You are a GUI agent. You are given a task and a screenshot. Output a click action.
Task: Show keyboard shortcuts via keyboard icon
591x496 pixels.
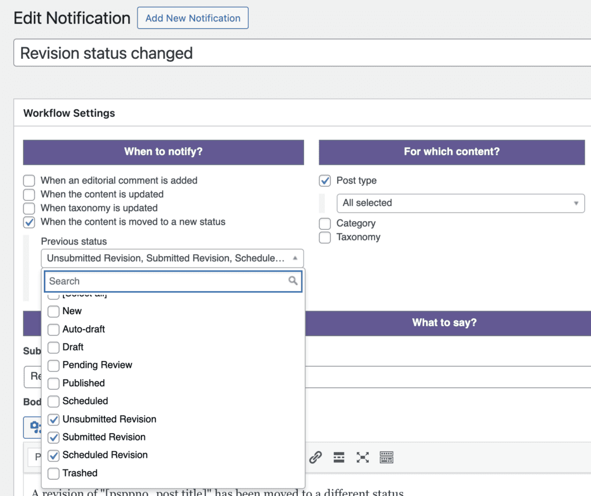(x=386, y=457)
